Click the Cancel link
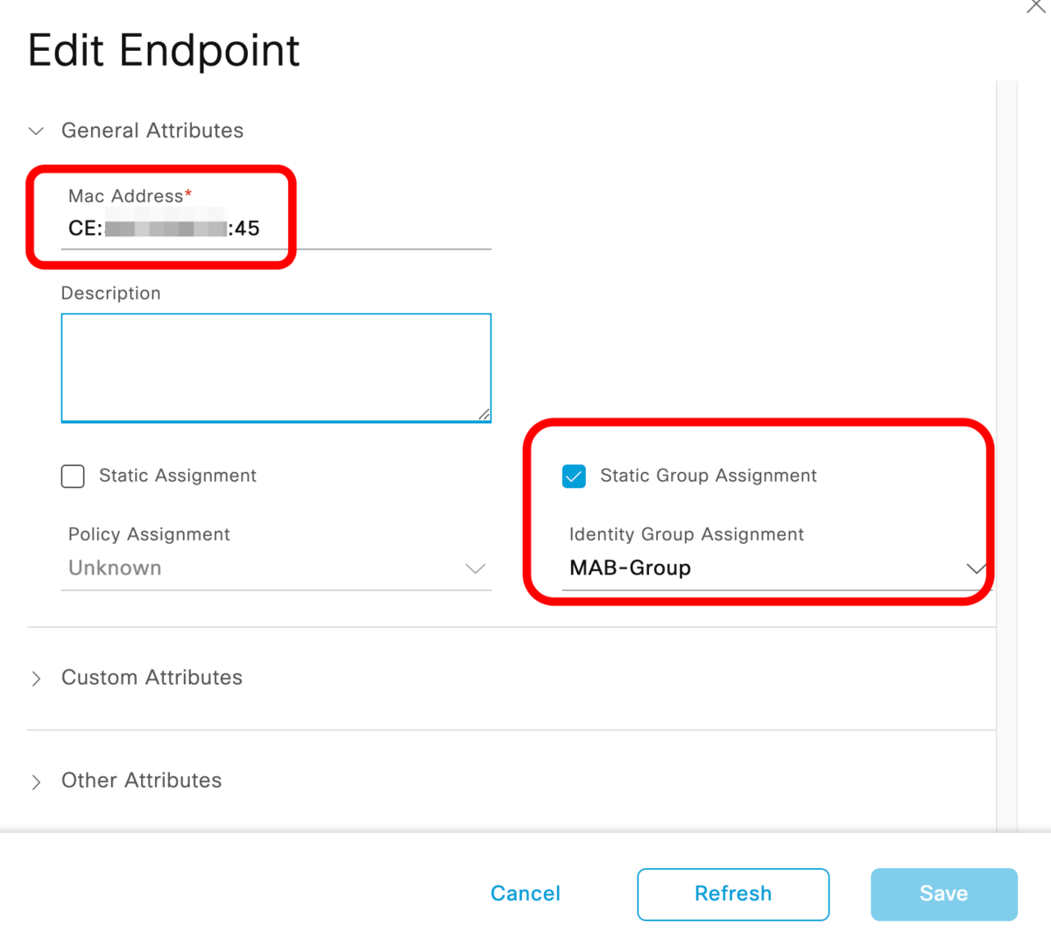The image size is (1051, 938). 525,893
